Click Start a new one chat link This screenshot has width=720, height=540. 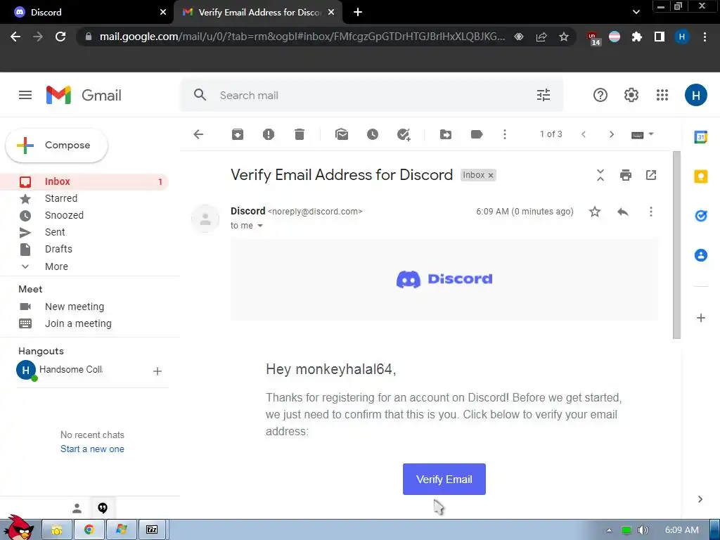pos(92,449)
